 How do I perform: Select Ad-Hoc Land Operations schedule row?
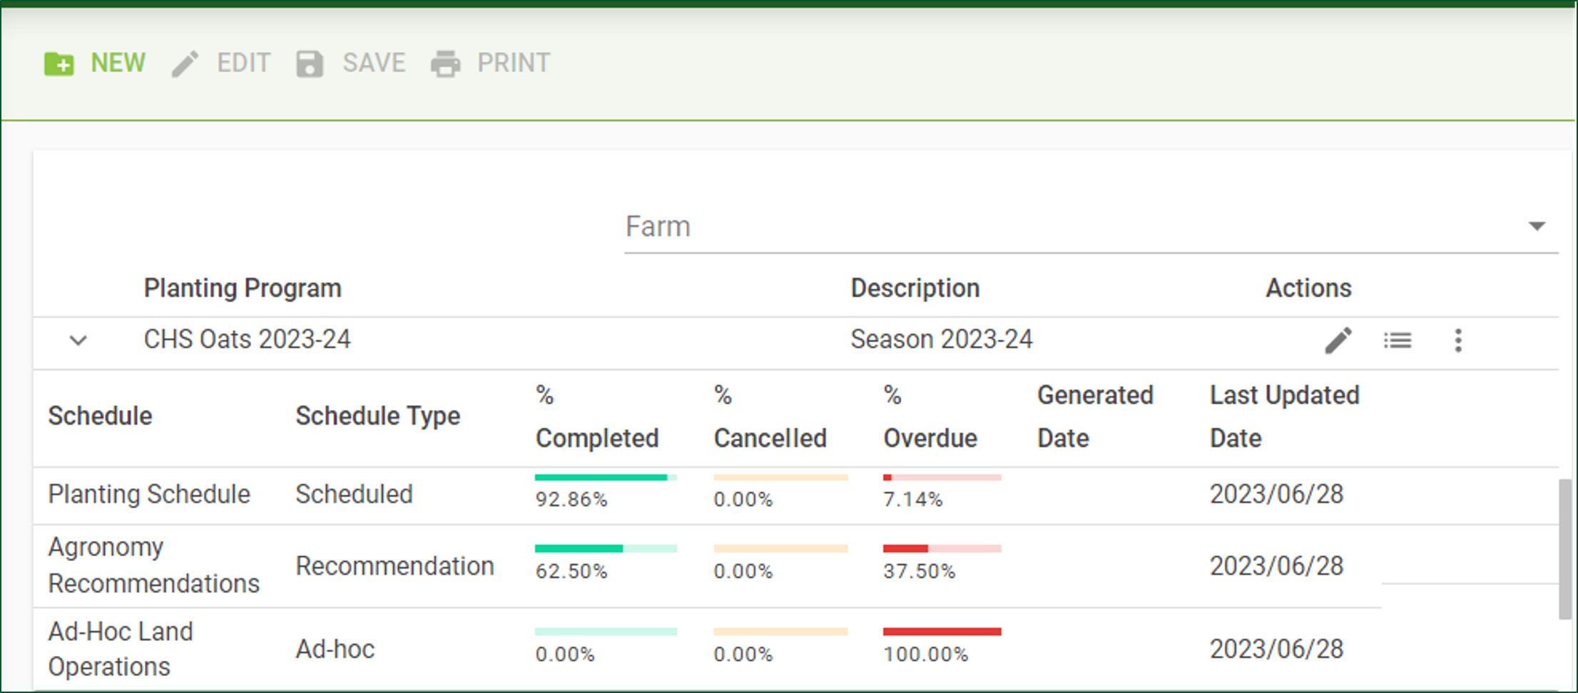click(x=121, y=649)
